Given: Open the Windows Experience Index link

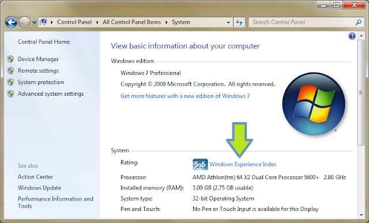Looking at the screenshot, I should (243, 164).
